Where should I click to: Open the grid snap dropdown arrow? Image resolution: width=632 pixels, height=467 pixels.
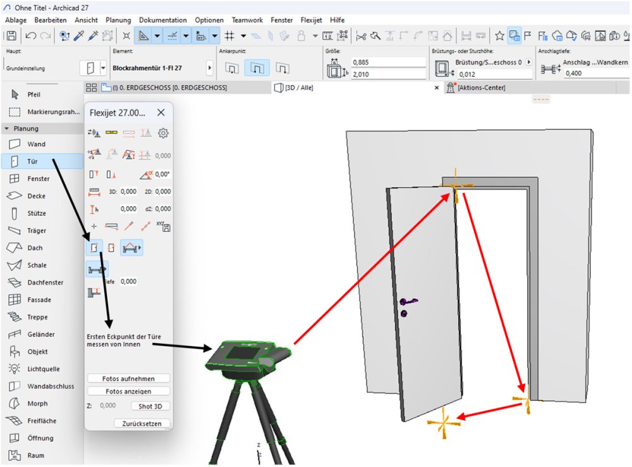click(243, 36)
